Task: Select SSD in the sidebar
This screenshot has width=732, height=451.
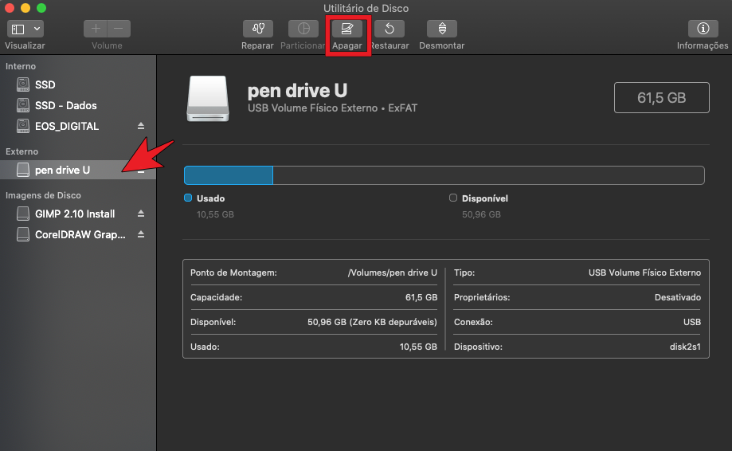Action: (45, 84)
